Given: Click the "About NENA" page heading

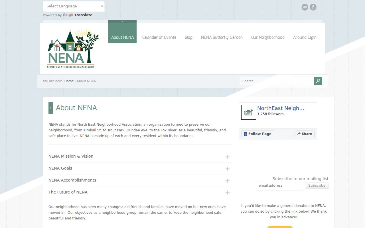Looking at the screenshot, I should pyautogui.click(x=76, y=108).
